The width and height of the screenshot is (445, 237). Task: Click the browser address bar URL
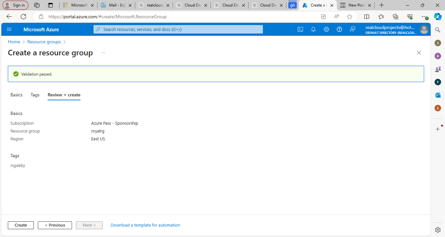108,17
